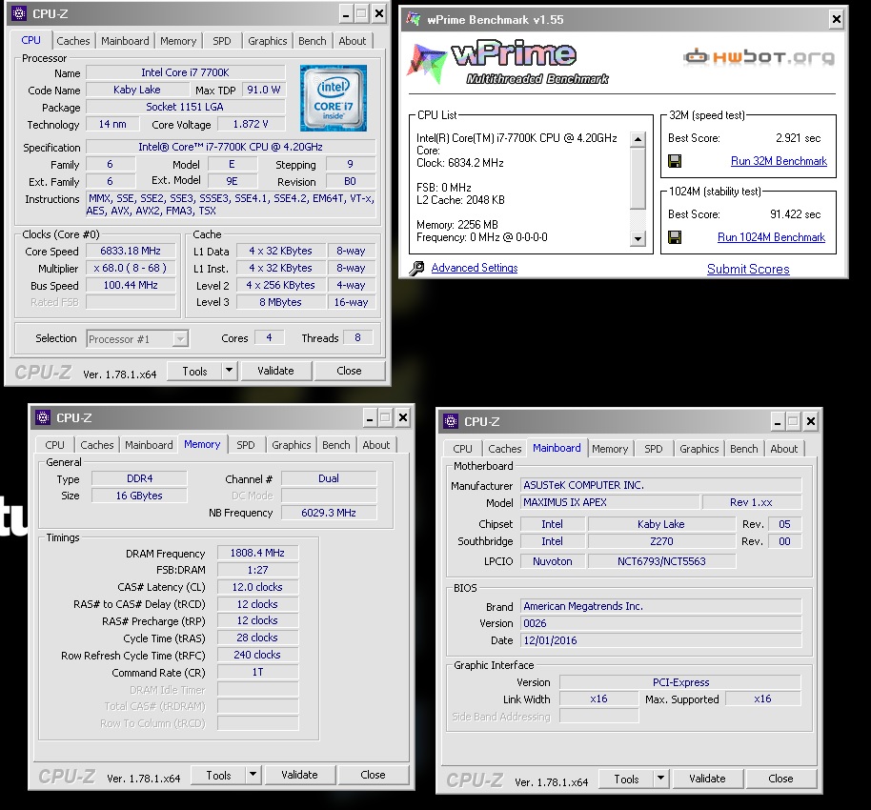Click the BIOS Date value 12/01/2016

point(661,640)
